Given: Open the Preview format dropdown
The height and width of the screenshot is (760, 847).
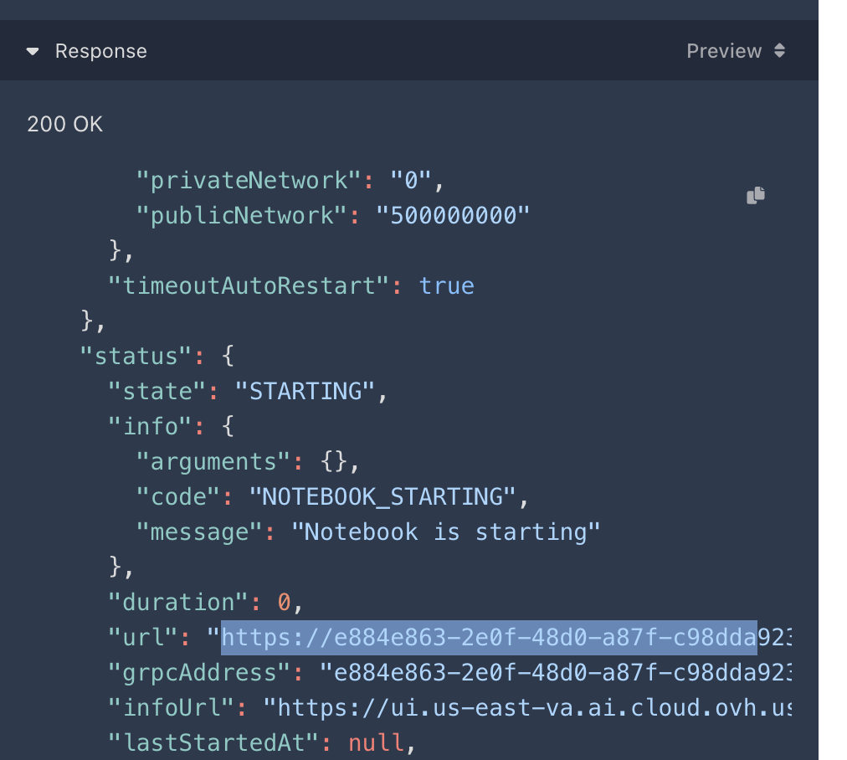Looking at the screenshot, I should coord(735,51).
